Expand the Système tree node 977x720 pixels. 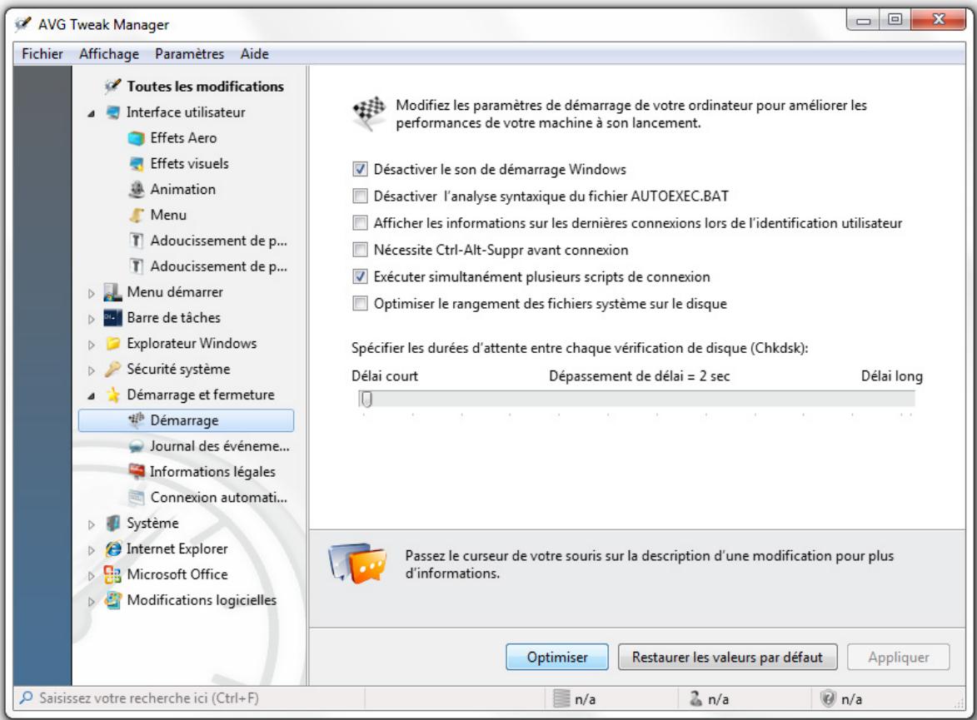coord(92,524)
